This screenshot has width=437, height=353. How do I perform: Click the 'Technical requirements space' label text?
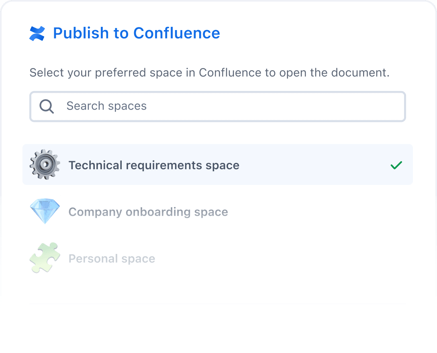tap(154, 165)
